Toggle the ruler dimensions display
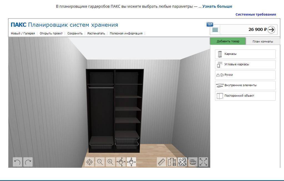This screenshot has width=284, height=181. point(161,162)
